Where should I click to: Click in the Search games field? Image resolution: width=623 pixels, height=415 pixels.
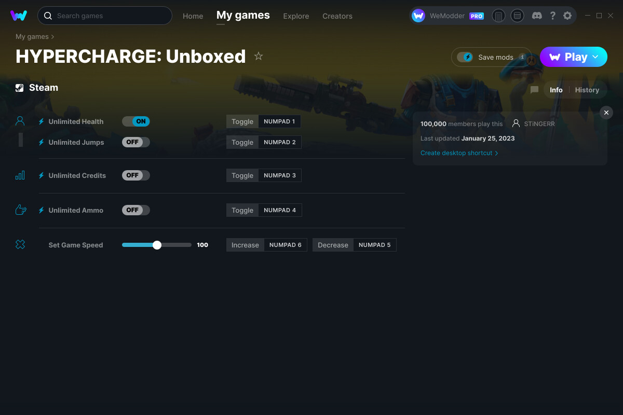click(105, 16)
